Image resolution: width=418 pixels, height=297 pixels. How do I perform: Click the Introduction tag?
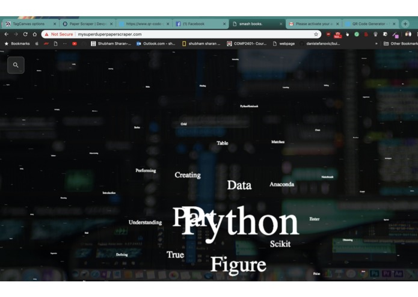109,192
